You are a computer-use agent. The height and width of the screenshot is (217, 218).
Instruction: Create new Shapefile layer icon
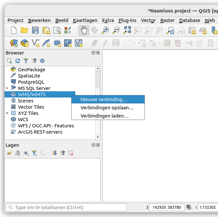click(x=35, y=43)
